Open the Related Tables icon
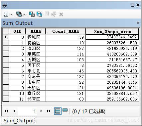The height and width of the screenshot is (126, 142). click(19, 14)
